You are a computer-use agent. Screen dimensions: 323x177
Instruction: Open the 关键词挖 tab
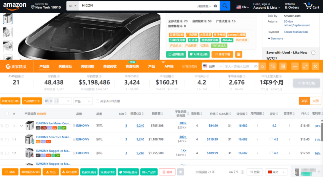pyautogui.click(x=87, y=67)
